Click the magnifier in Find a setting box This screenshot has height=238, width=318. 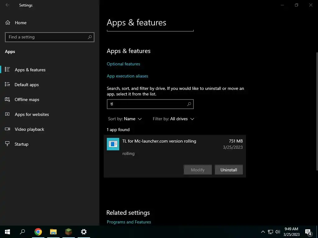[90, 37]
